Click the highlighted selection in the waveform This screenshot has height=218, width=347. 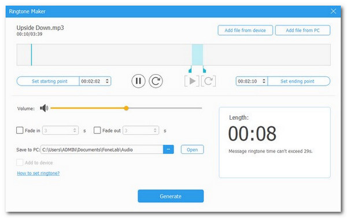coord(197,55)
